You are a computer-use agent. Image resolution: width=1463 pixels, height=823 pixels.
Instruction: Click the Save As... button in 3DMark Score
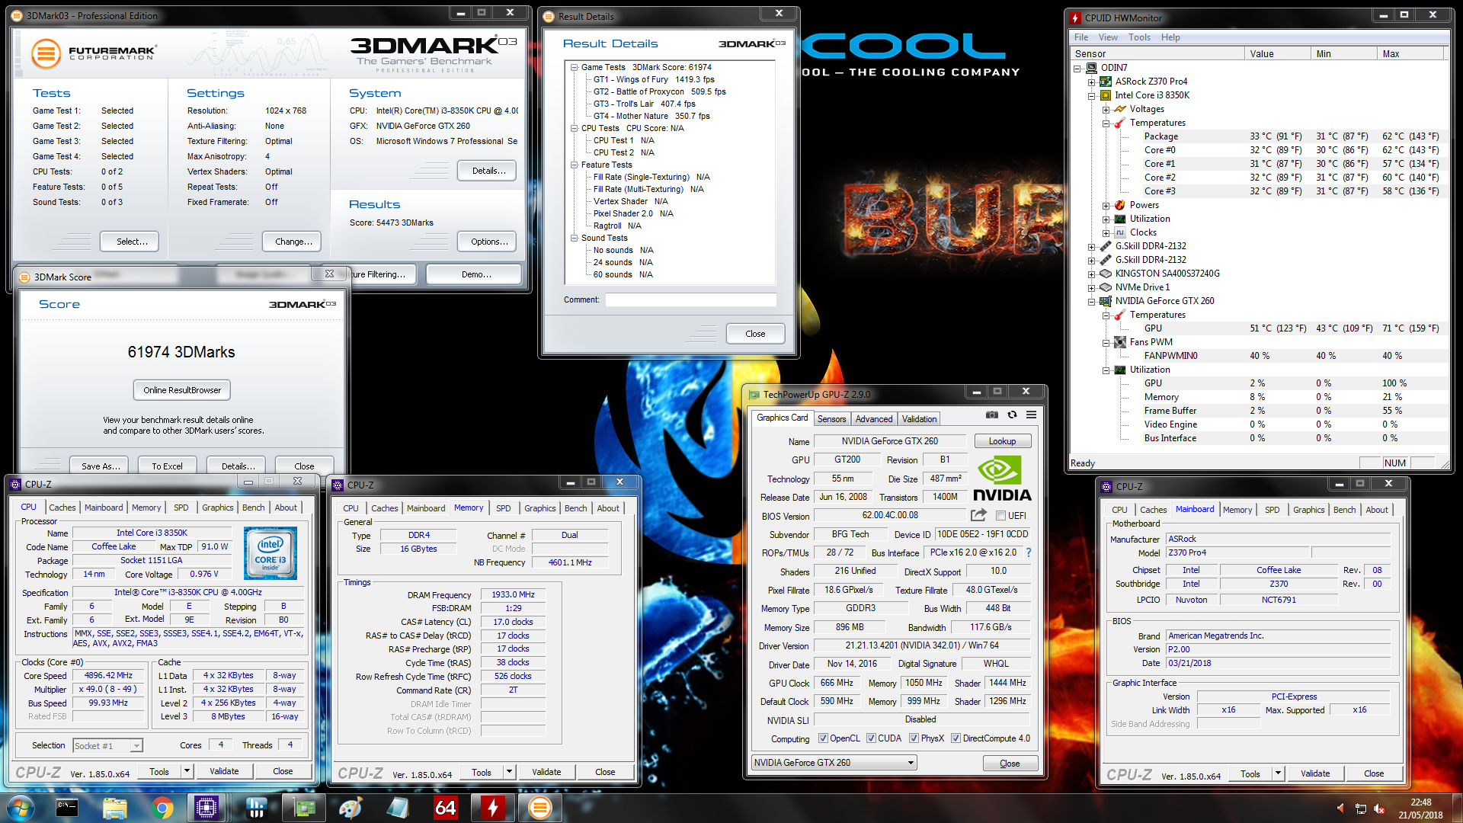point(101,466)
